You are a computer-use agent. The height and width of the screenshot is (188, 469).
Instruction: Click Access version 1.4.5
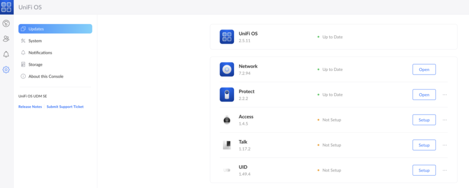244,124
